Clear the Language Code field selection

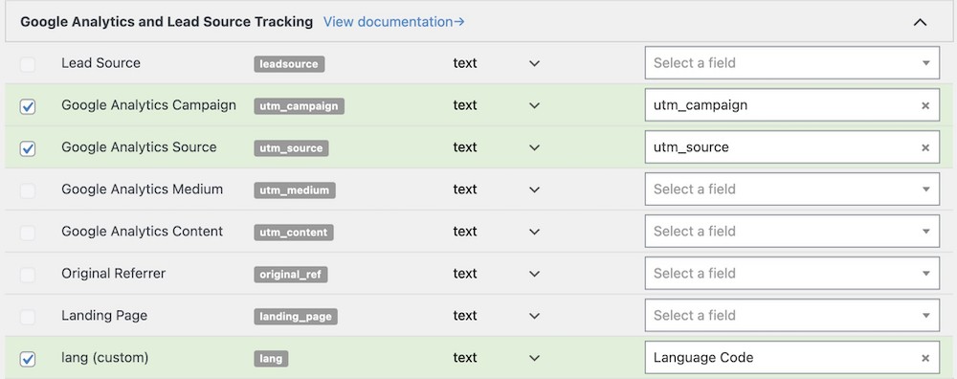click(x=925, y=358)
